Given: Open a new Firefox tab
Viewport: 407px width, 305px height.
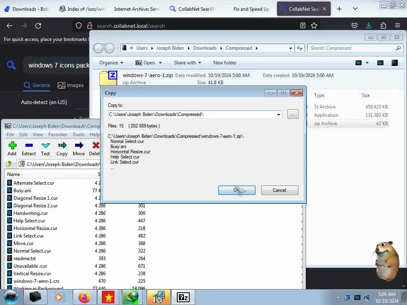Looking at the screenshot, I should point(339,9).
